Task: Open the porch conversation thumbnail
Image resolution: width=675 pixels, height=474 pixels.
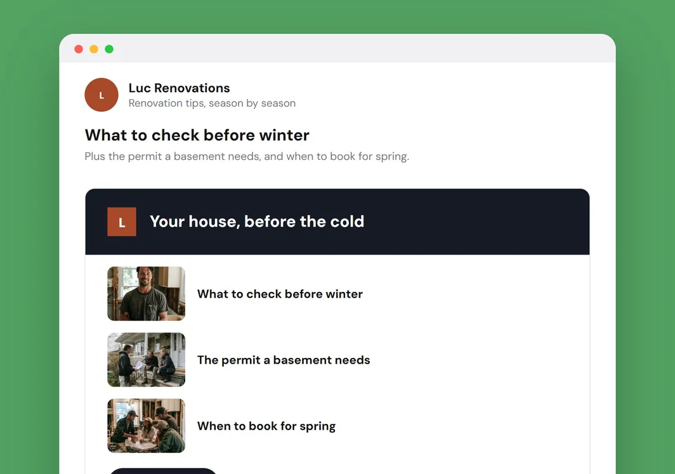Action: [147, 360]
